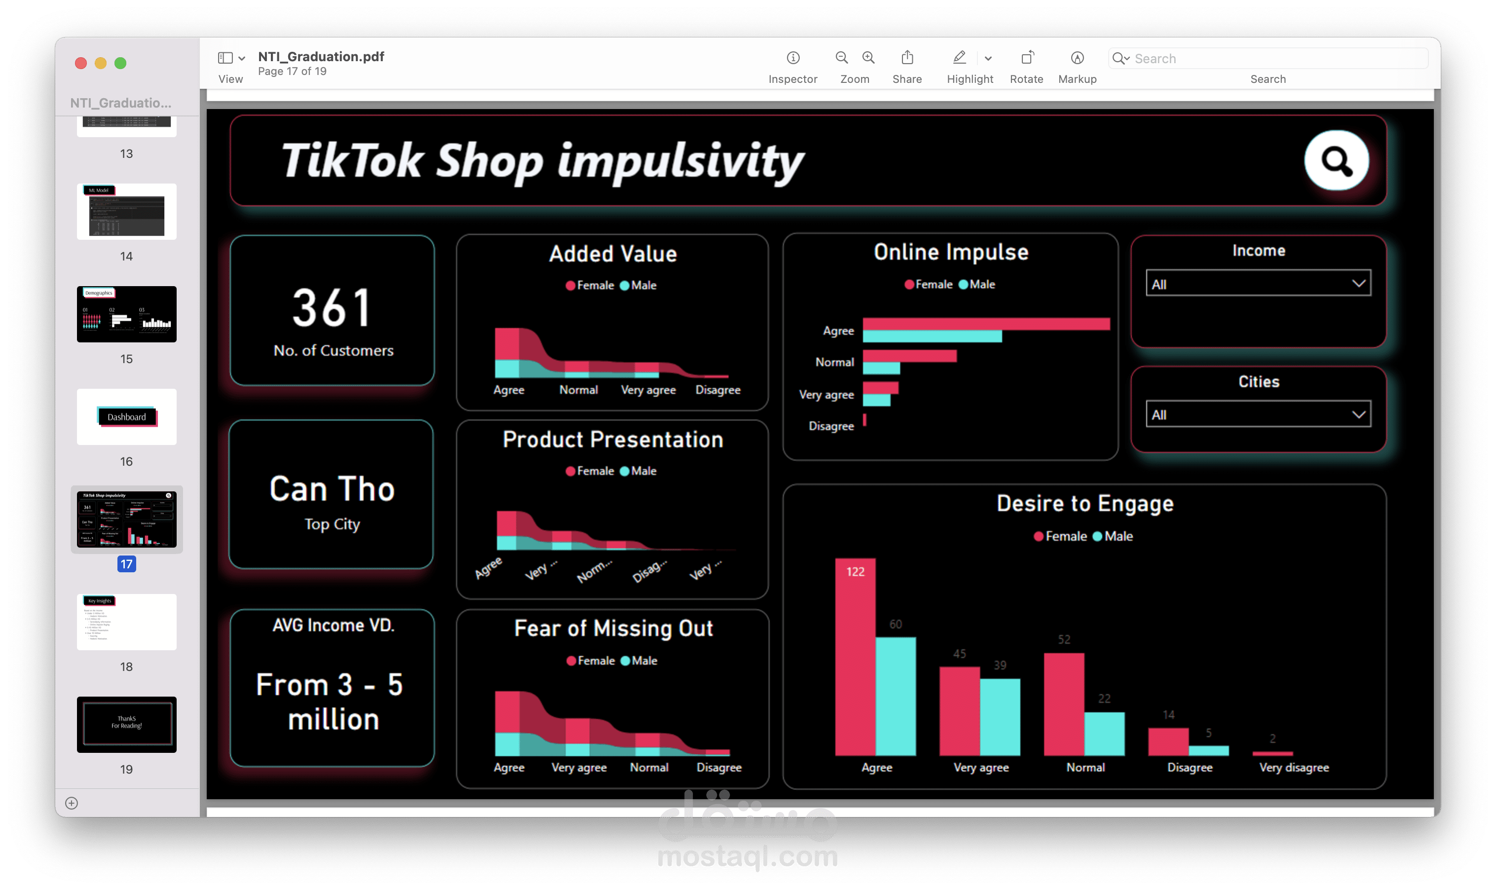This screenshot has height=890, width=1496.
Task: Click the female Normal bar in Online Impulse
Action: (x=910, y=356)
